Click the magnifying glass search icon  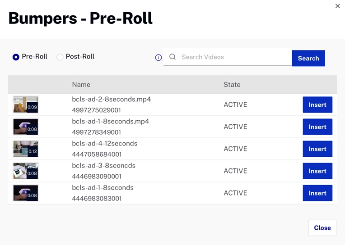click(172, 57)
